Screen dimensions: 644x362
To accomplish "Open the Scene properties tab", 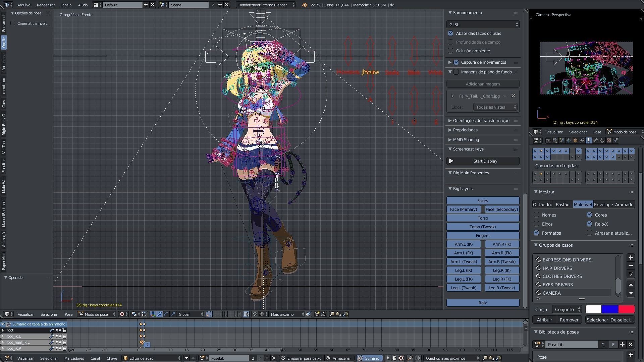I will click(562, 140).
